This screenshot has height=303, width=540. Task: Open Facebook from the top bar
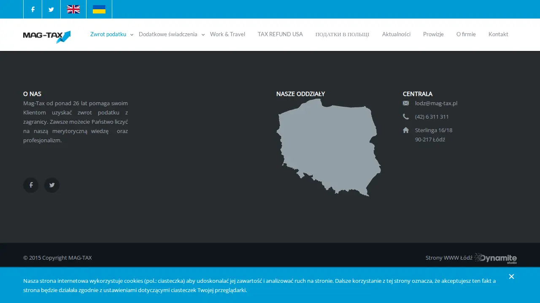(x=32, y=9)
